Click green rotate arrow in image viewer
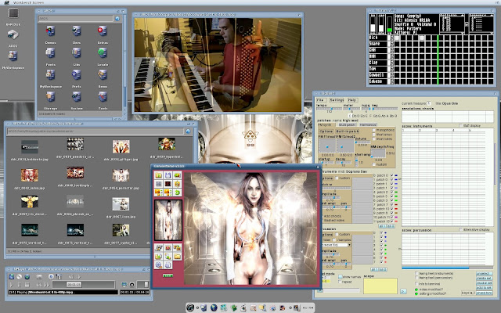 (177, 192)
